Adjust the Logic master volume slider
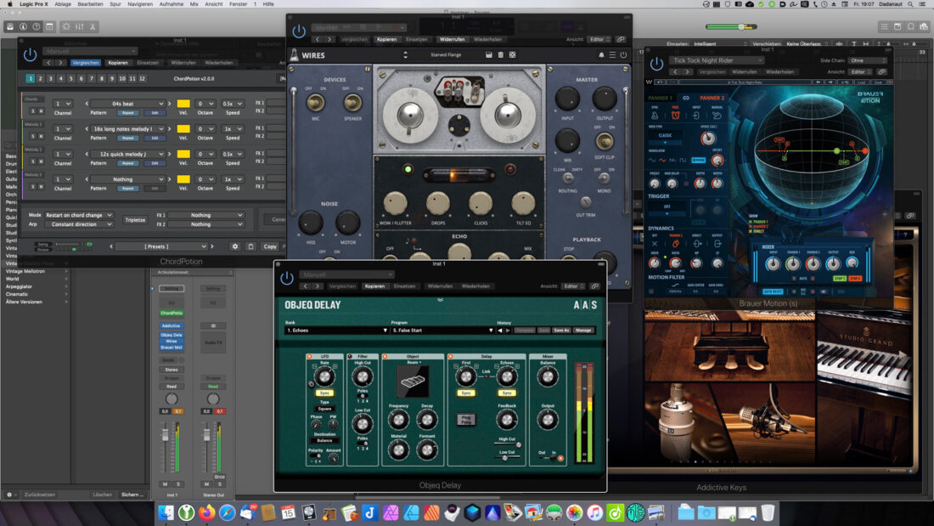 pos(731,27)
